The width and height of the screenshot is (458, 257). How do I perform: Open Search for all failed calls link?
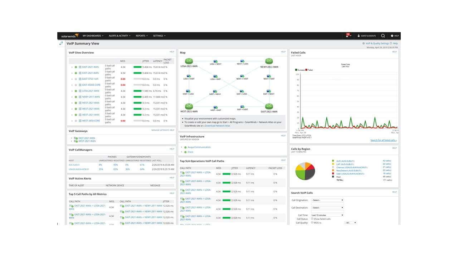(x=383, y=140)
